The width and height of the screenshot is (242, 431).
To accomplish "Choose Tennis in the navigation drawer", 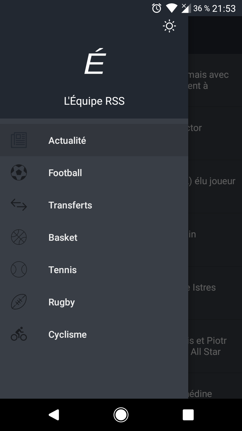I will pos(63,270).
